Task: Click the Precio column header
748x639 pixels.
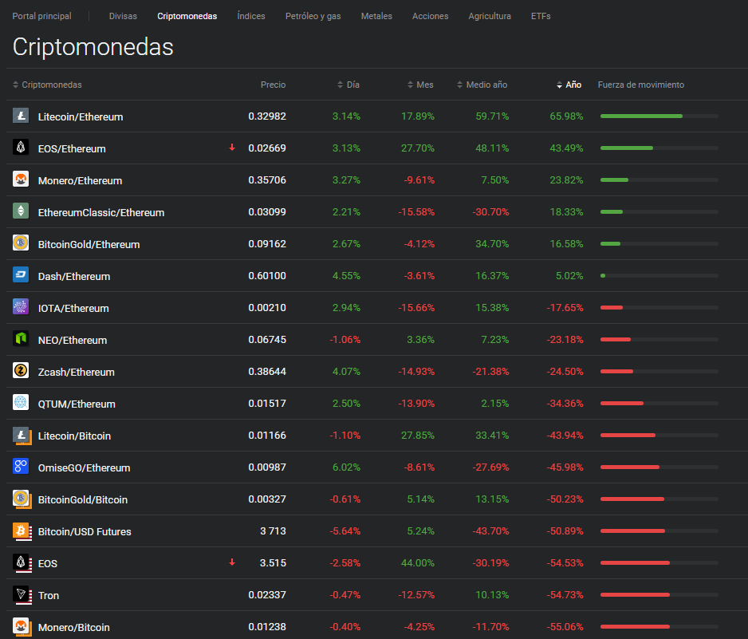Action: 273,85
